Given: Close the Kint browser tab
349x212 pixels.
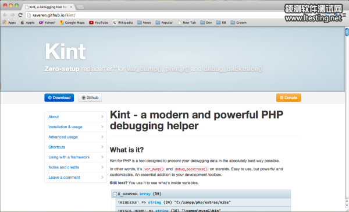Looking at the screenshot, I should point(71,7).
